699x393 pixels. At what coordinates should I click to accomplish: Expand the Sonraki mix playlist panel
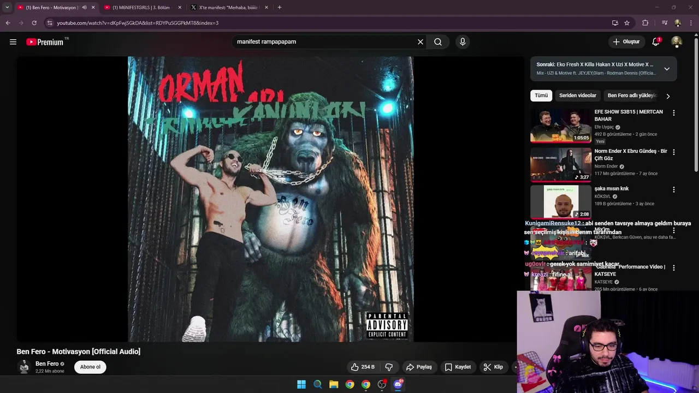[x=667, y=69]
